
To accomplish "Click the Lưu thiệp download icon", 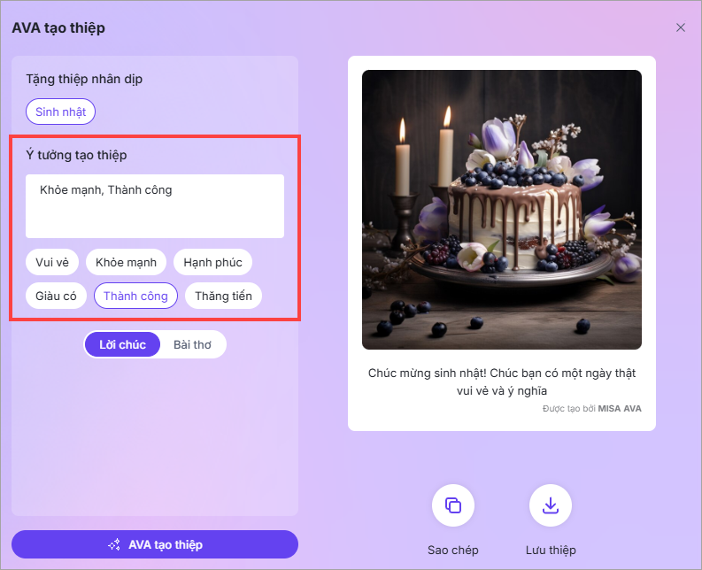I will click(551, 505).
